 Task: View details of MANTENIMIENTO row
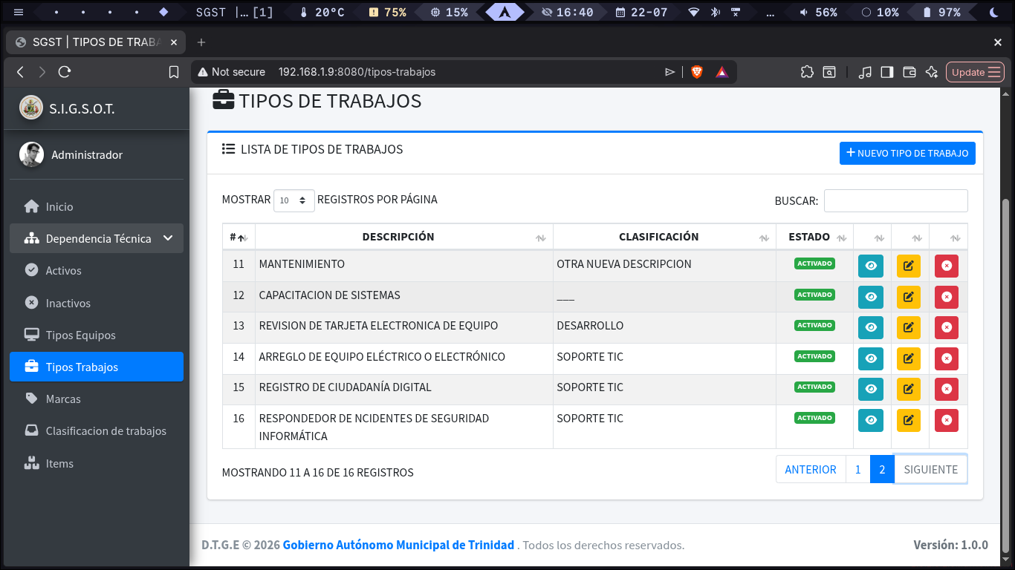[871, 266]
